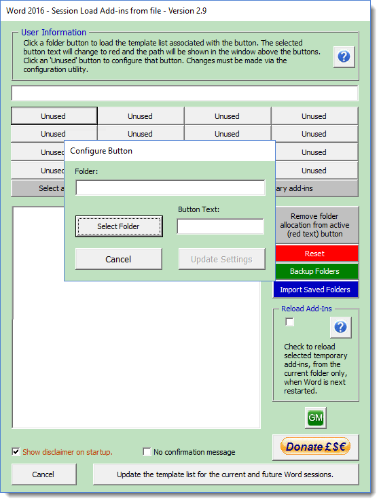Click the blue Import Saved Folders button

coord(316,290)
